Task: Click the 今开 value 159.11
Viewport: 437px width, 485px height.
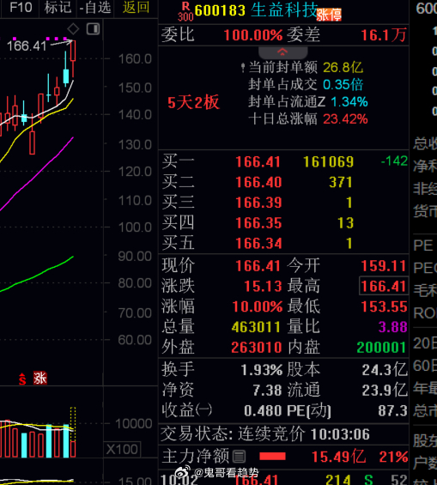Action: [384, 266]
